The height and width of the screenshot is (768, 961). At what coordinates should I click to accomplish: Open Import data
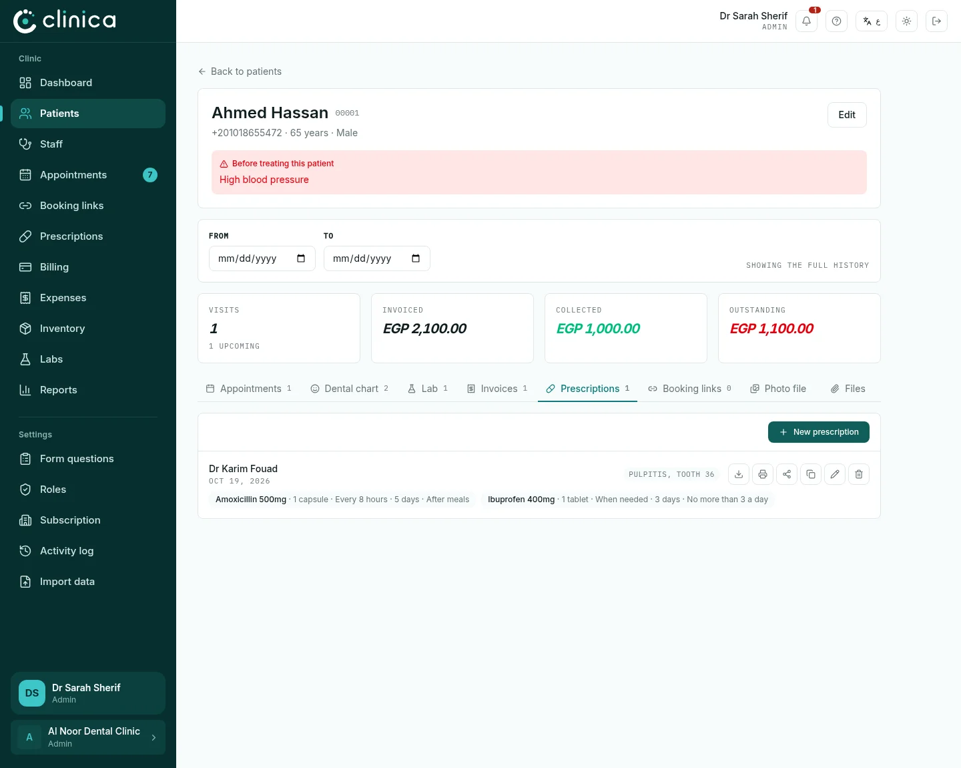tap(88, 582)
